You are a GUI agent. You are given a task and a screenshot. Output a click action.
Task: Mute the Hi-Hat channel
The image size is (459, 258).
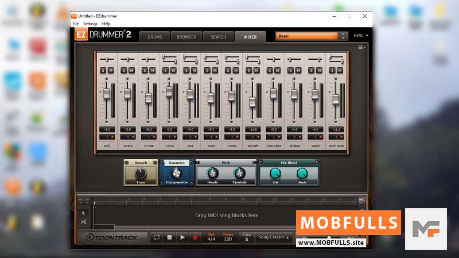click(153, 70)
